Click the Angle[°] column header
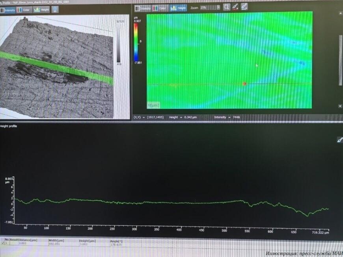The width and height of the screenshot is (343, 257). [x=116, y=241]
